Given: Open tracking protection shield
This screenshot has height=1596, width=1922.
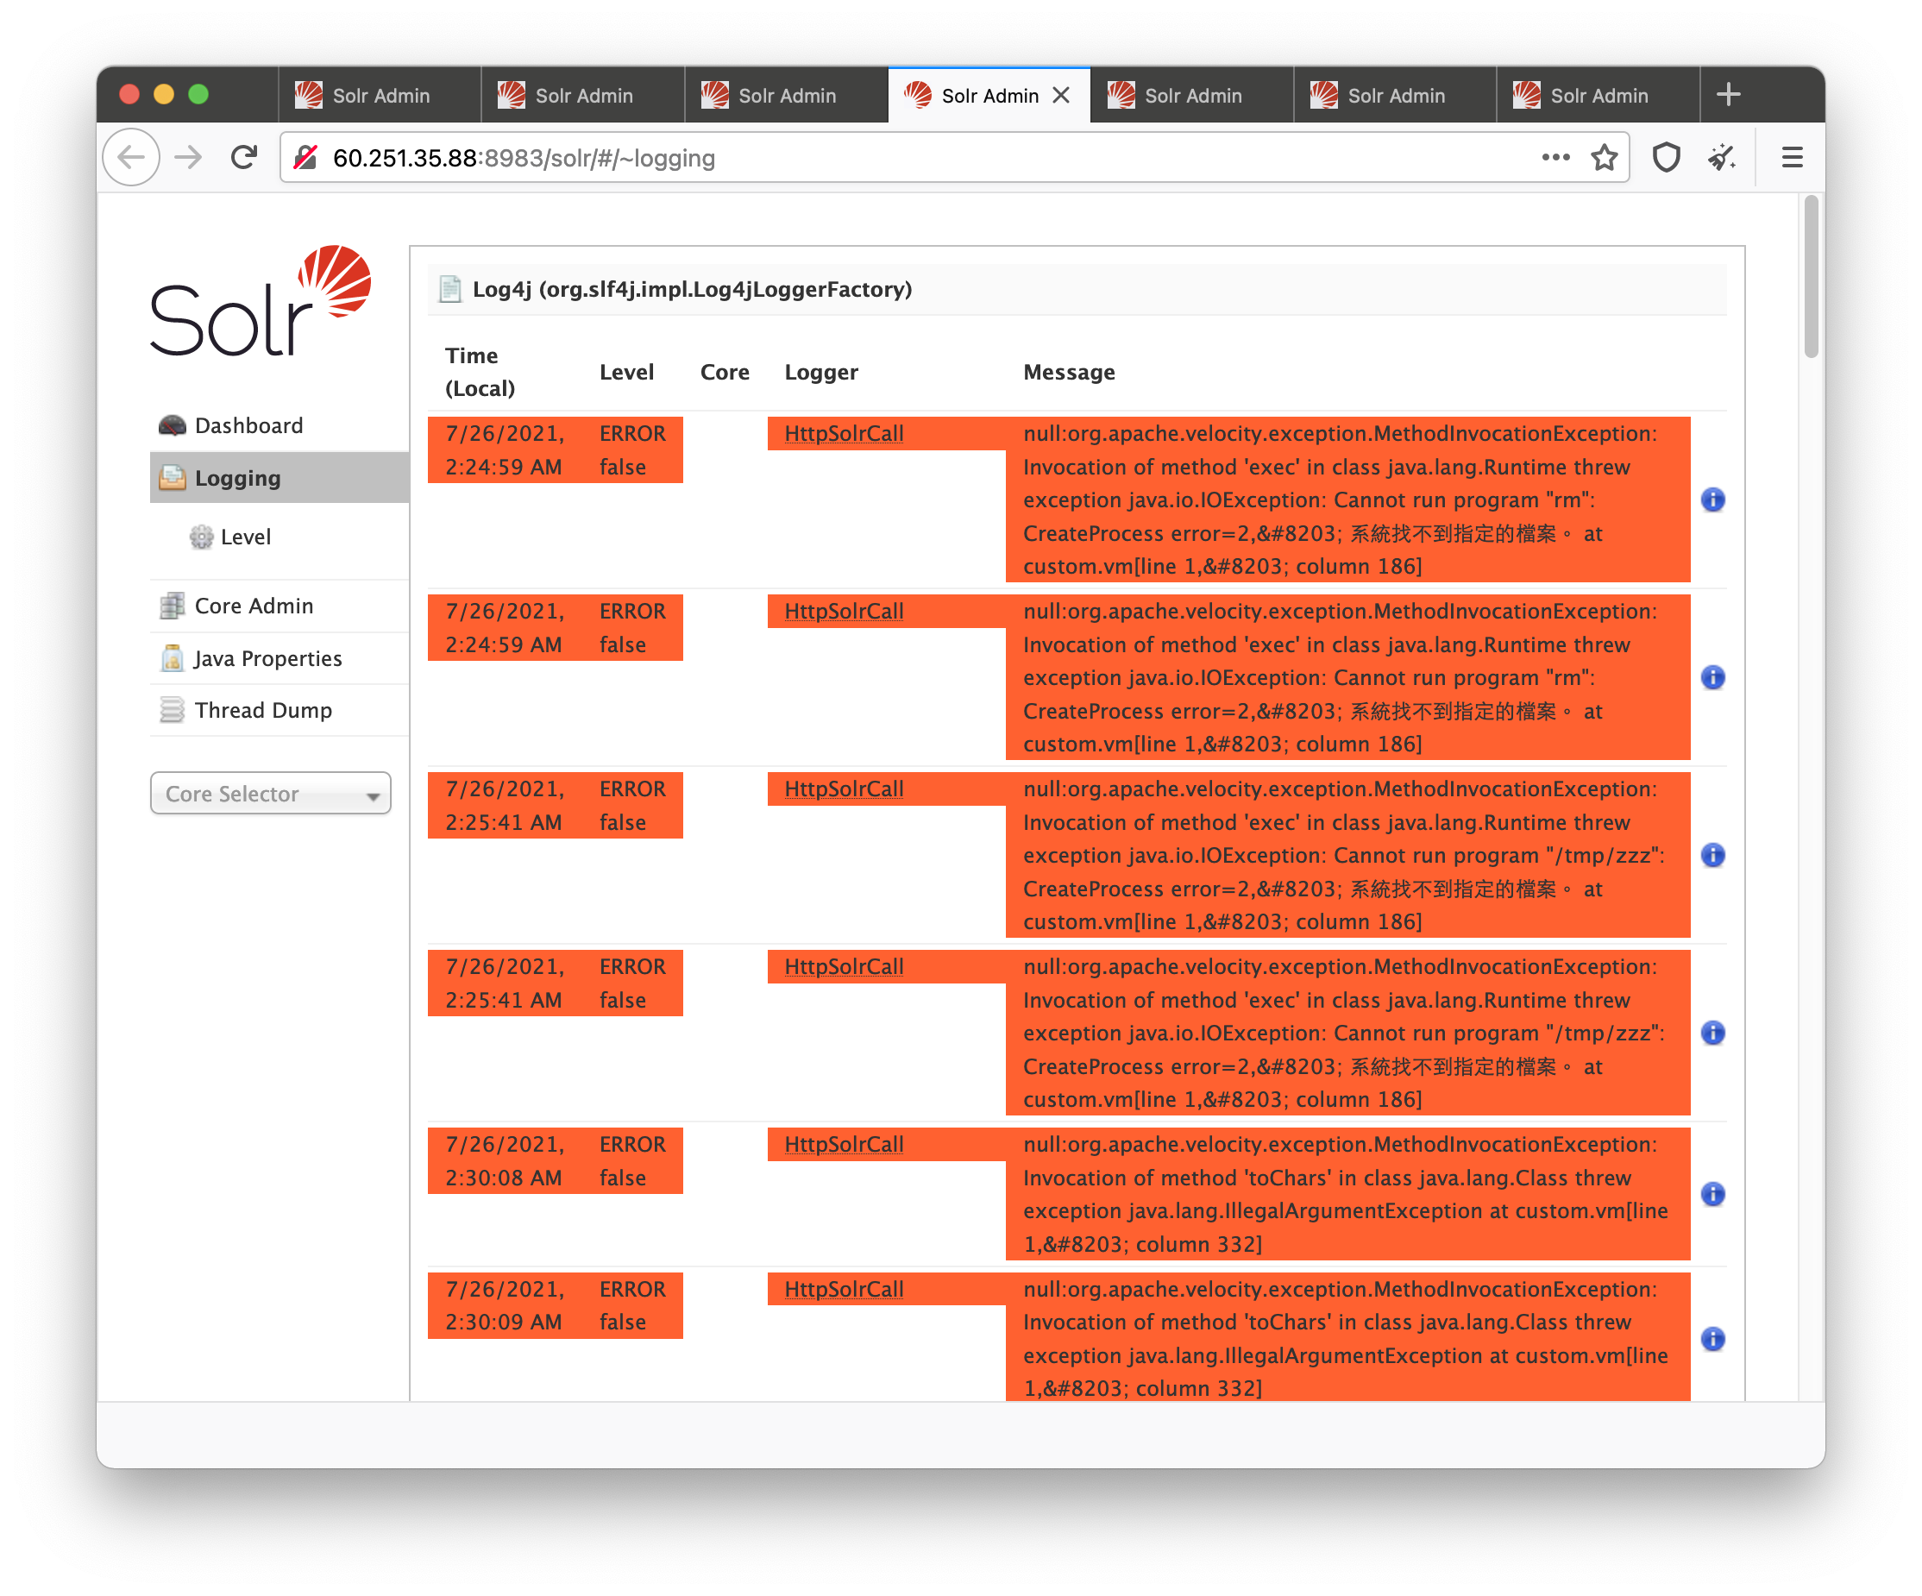Looking at the screenshot, I should click(1666, 157).
